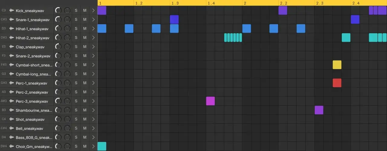Viewport: 387px width, 151px height.
Task: Adjust the Kick_sneaky.wav pan knob
Action: tap(67, 11)
